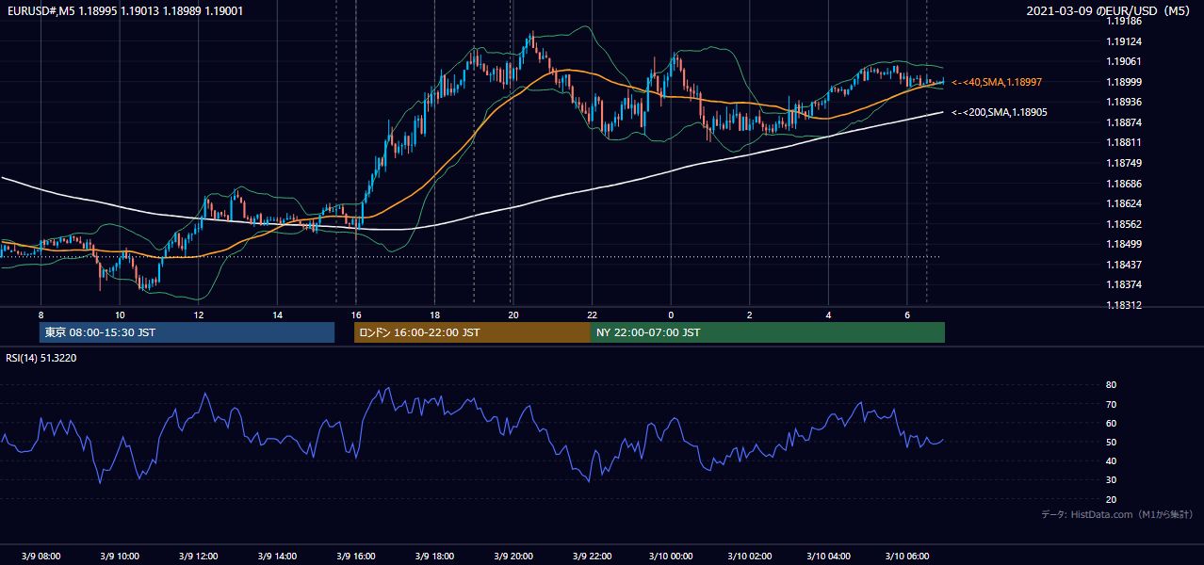
Task: Click the 1.18874 price axis label
Action: (x=1124, y=122)
